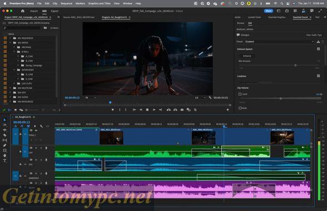Toggle the Loudness section checkbox
The width and height of the screenshot is (327, 211).
click(318, 76)
